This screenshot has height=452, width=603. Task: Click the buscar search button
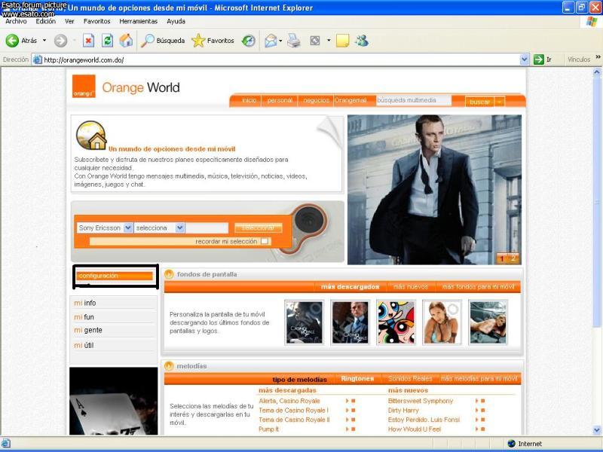click(x=479, y=102)
